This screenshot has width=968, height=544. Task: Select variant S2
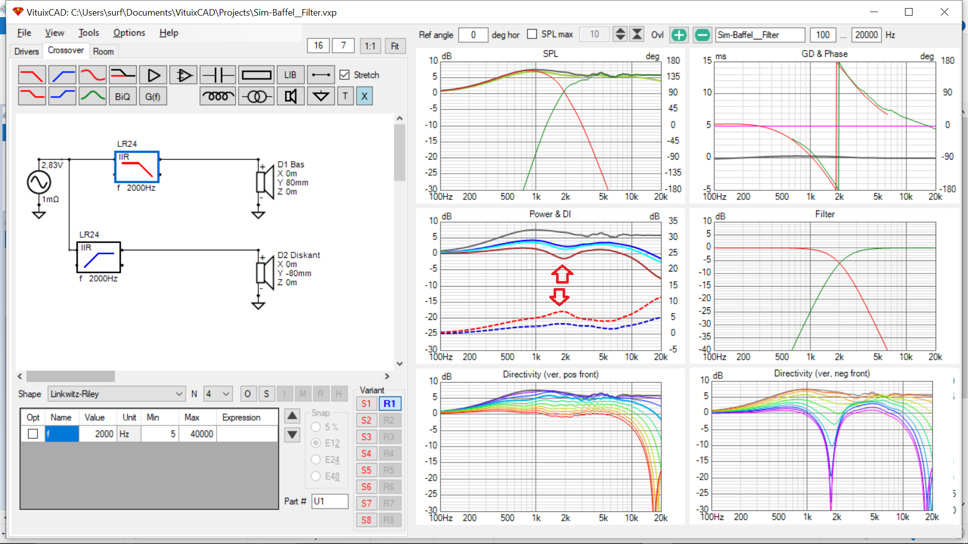[367, 421]
